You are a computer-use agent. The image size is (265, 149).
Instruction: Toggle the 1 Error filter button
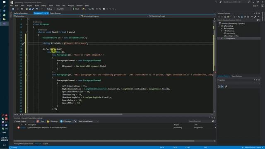point(41,121)
